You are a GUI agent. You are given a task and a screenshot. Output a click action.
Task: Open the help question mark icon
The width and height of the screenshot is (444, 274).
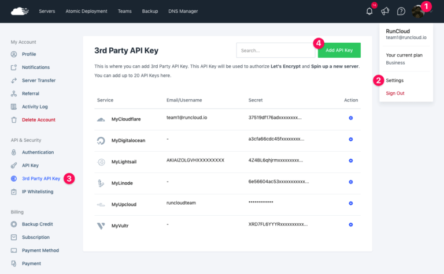(401, 12)
